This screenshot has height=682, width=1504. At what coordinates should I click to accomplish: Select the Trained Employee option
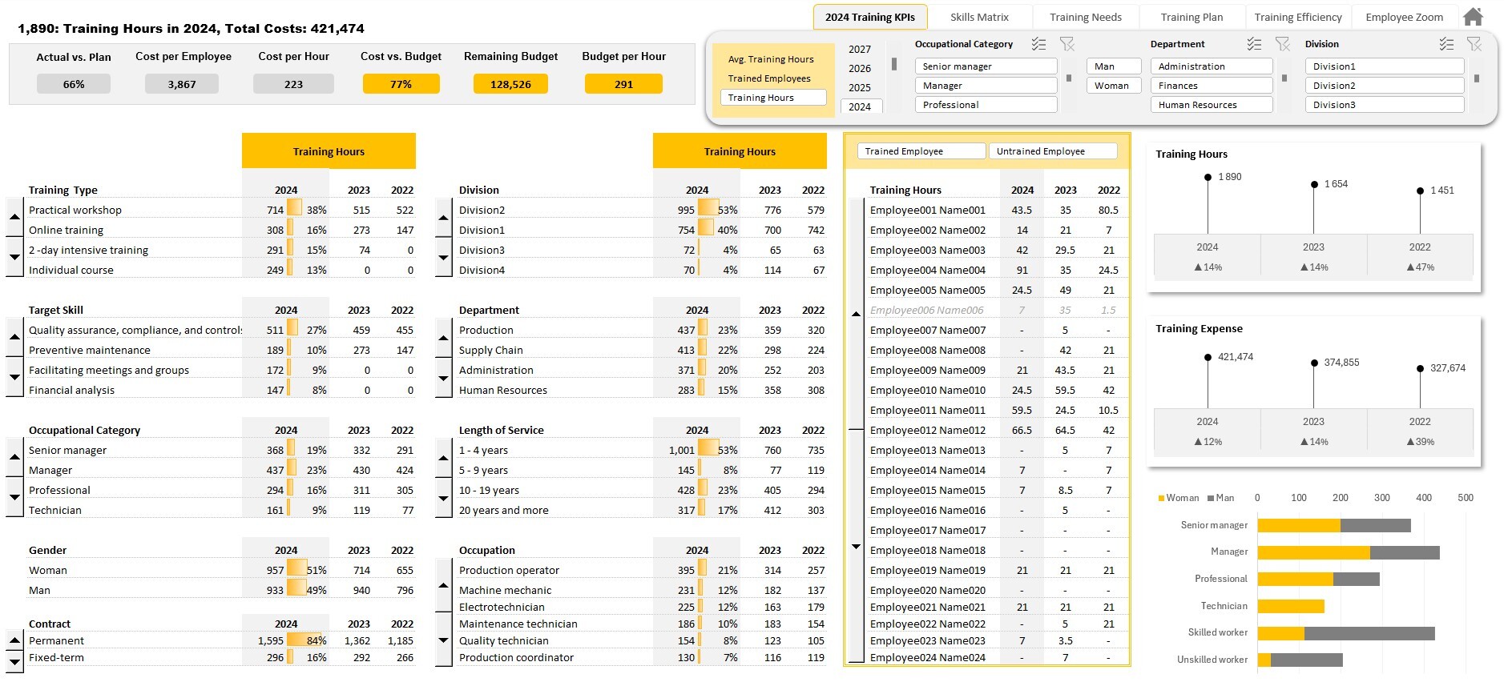pos(921,151)
